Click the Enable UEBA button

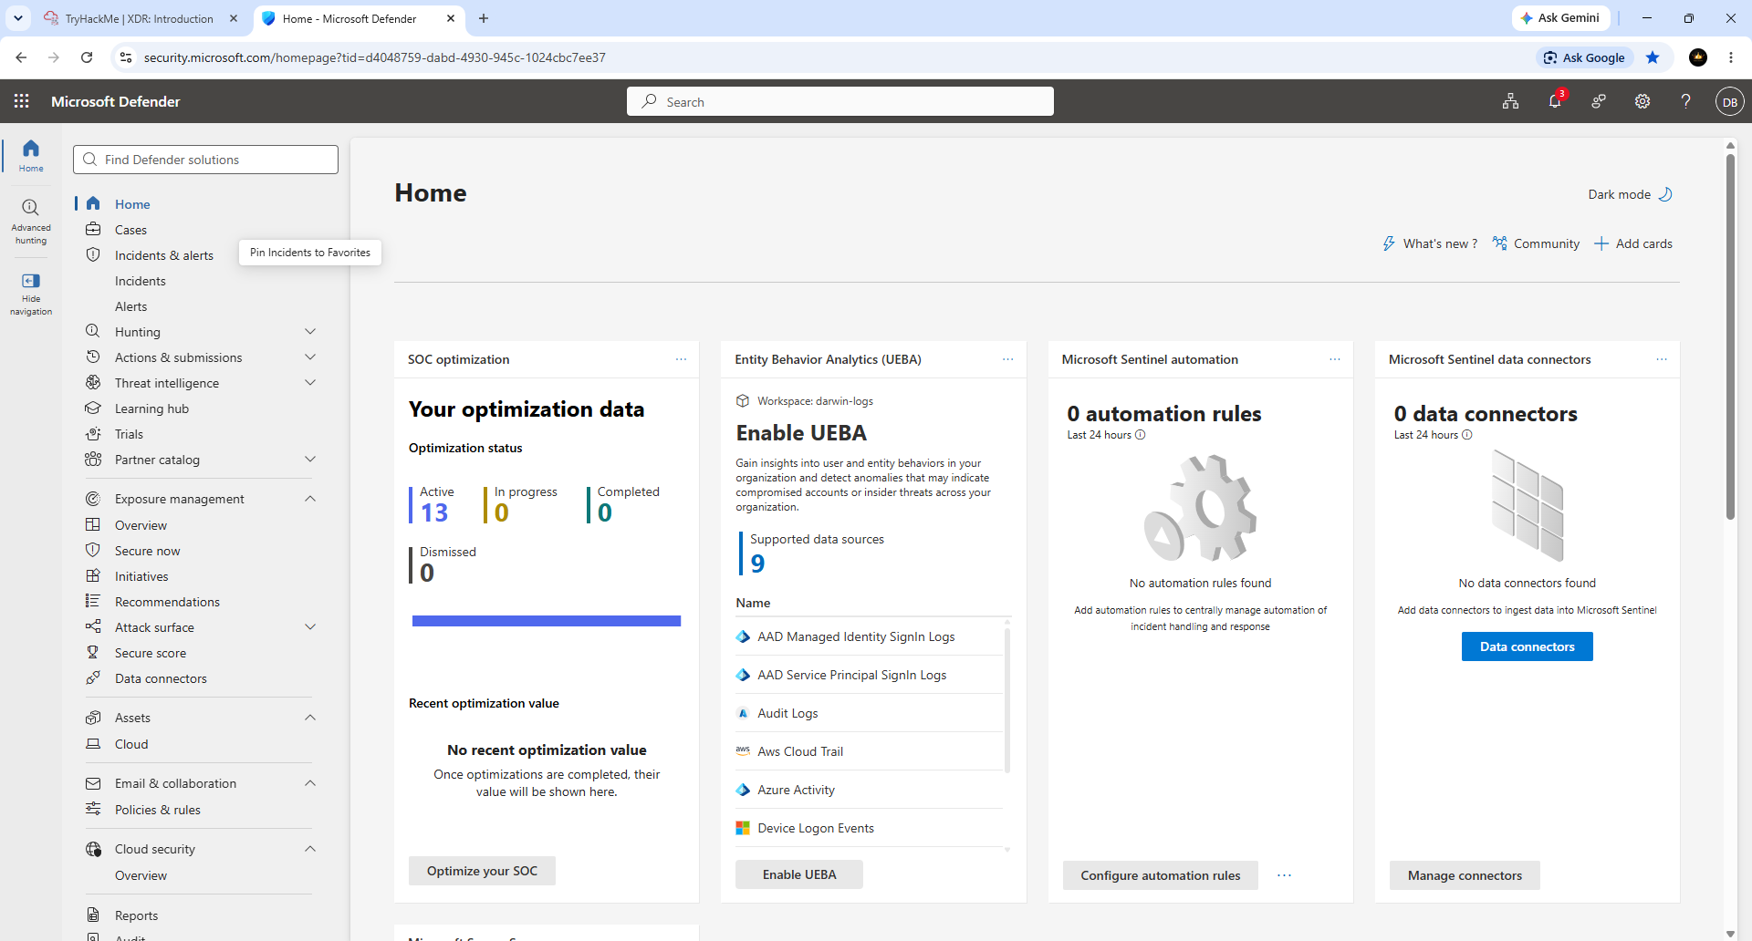[x=799, y=874]
